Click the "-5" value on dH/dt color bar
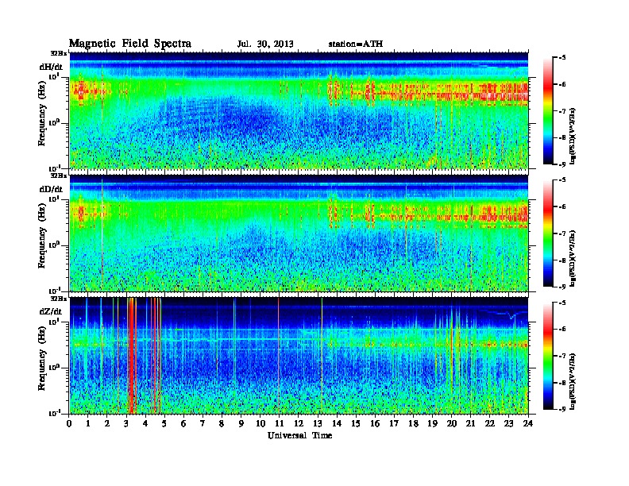 pyautogui.click(x=562, y=58)
